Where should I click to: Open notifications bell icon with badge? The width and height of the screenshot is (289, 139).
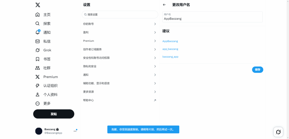pyautogui.click(x=38, y=32)
